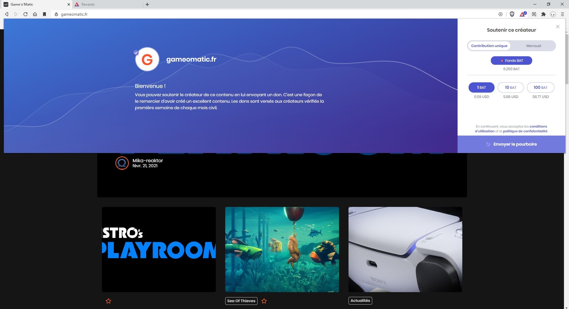Screen dimensions: 569x309
Task: Open the conditions d'utilisation link
Action: [x=511, y=129]
